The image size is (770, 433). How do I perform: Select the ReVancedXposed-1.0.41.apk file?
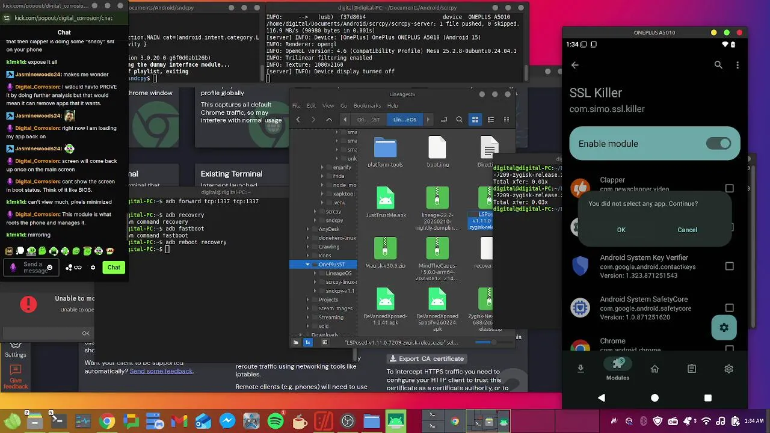click(x=386, y=307)
